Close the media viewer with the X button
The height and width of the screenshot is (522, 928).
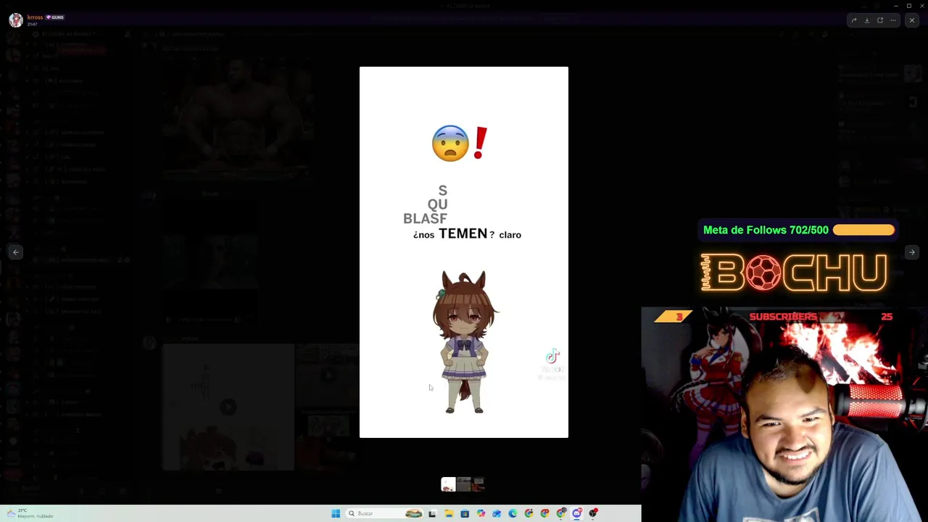coord(912,20)
